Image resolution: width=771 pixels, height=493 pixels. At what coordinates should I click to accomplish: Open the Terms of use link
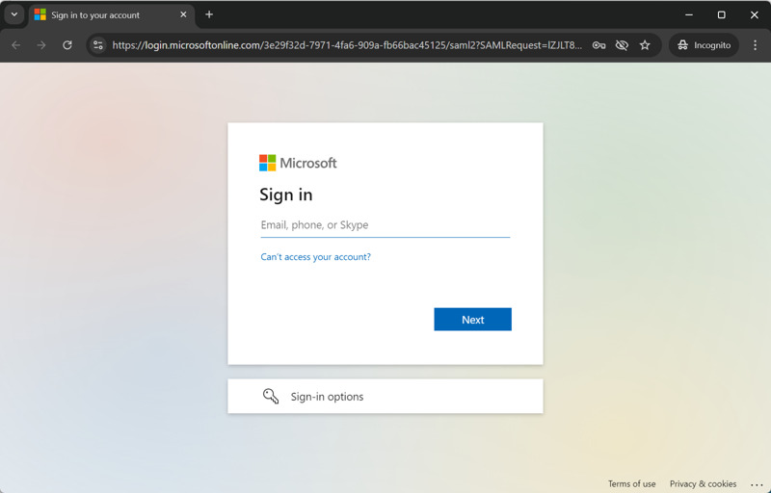point(631,483)
